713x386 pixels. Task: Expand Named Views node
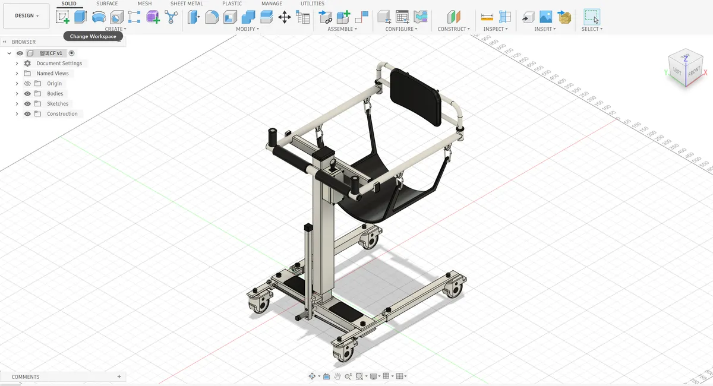point(17,74)
